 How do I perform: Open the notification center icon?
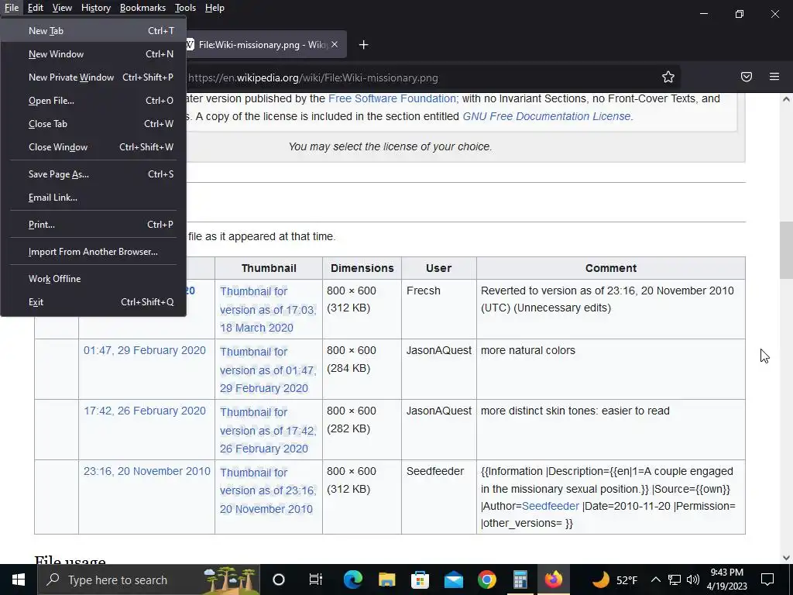point(767,580)
